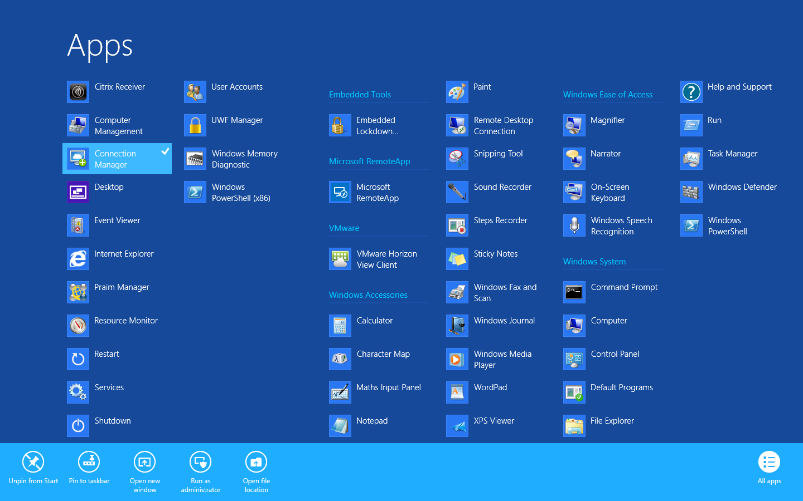
Task: Click the Embedded Tools group header
Action: click(x=360, y=95)
